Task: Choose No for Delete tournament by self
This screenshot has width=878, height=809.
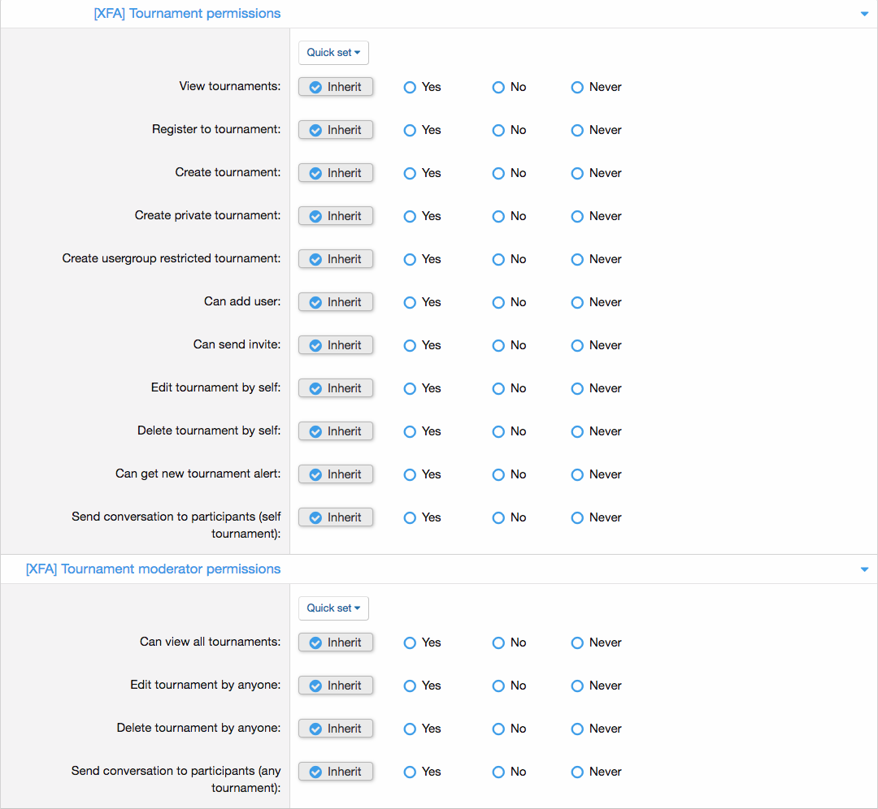Action: click(x=498, y=431)
